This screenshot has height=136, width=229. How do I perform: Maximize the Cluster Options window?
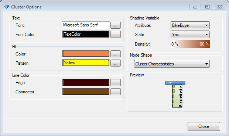coord(207,7)
